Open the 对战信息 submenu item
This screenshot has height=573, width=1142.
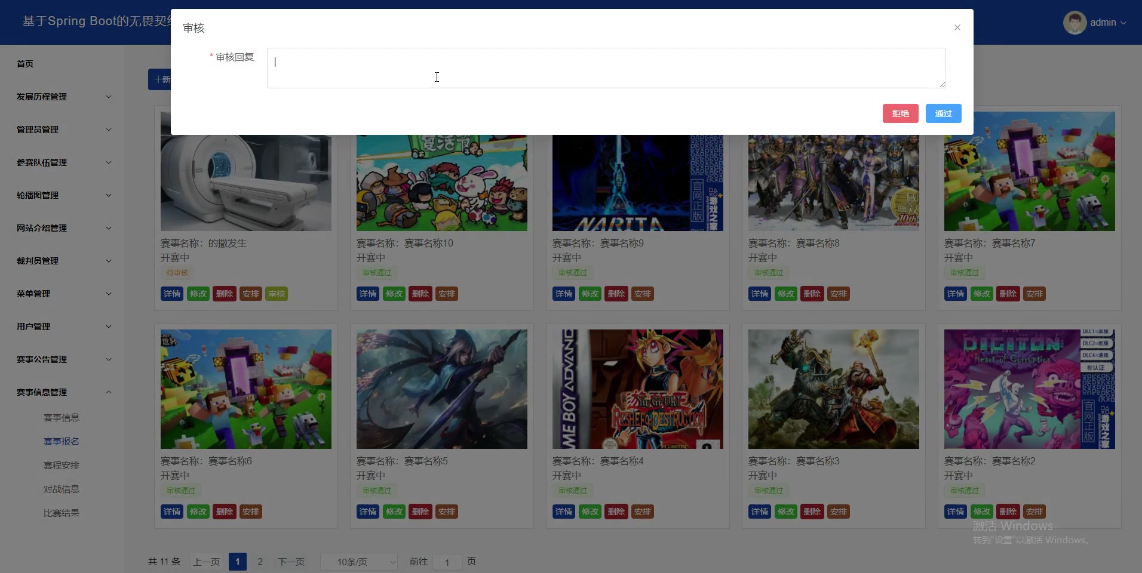pyautogui.click(x=62, y=489)
